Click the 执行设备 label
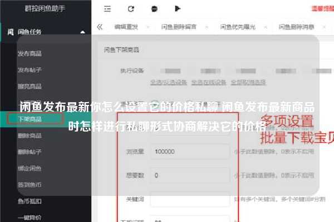 [x=132, y=70]
